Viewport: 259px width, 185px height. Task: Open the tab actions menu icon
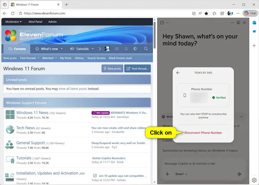[x=5, y=4]
